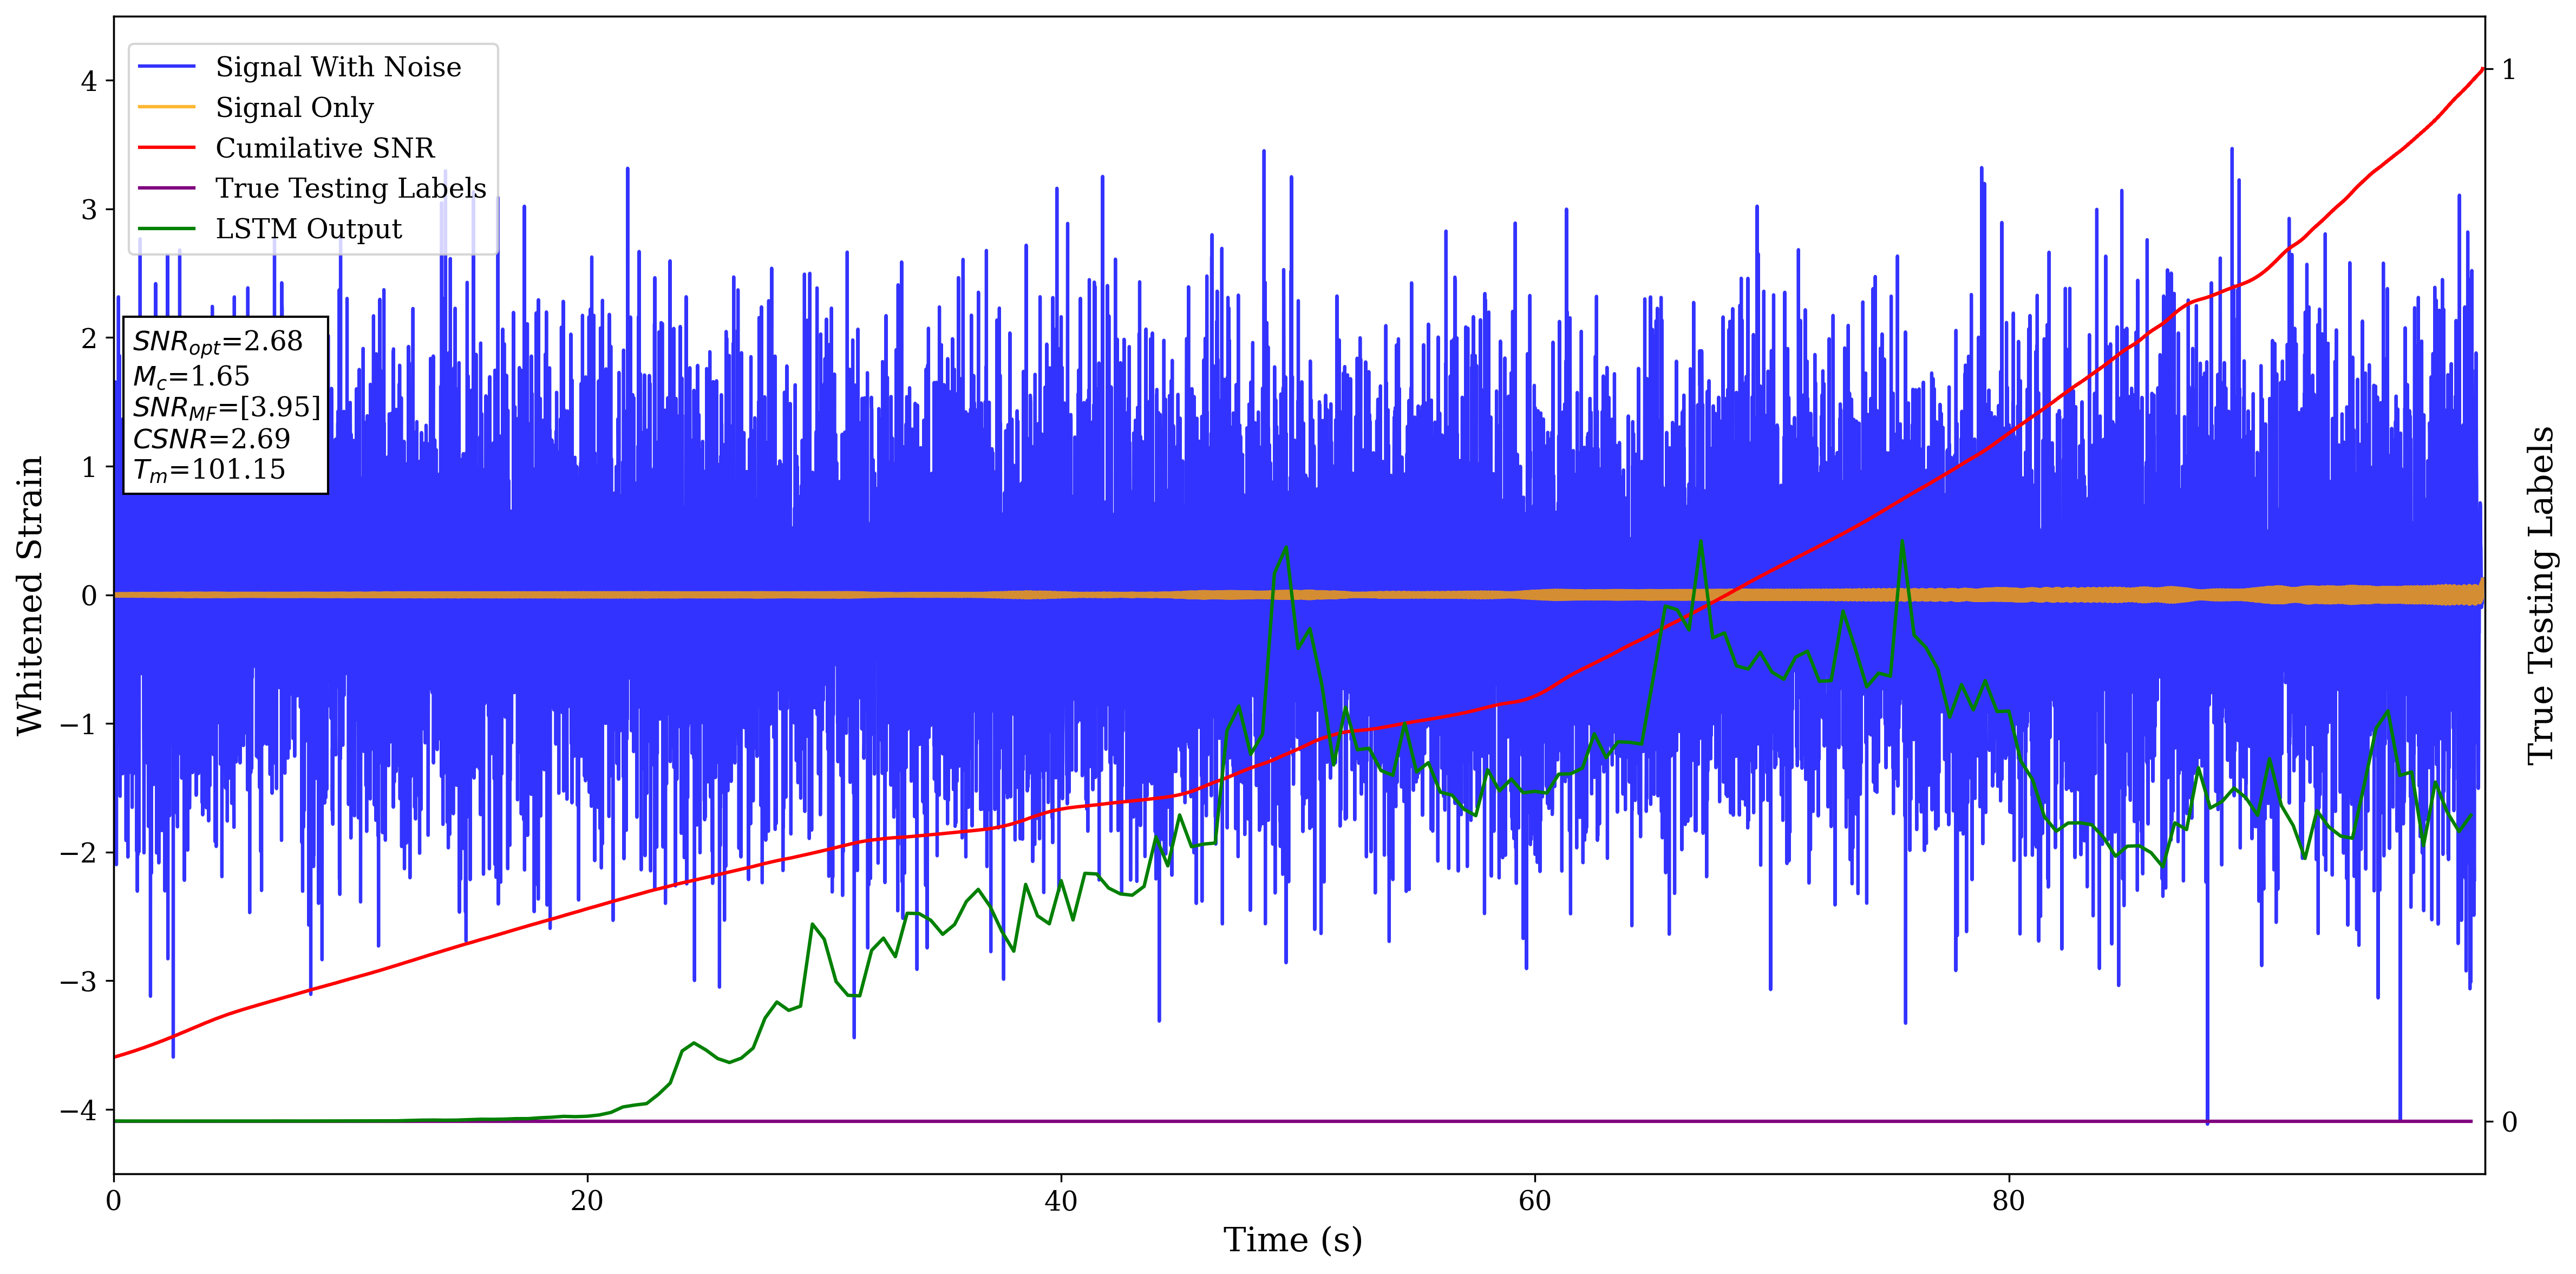Click the Cumilative SNR legend text
2576x1274 pixels.
325,148
